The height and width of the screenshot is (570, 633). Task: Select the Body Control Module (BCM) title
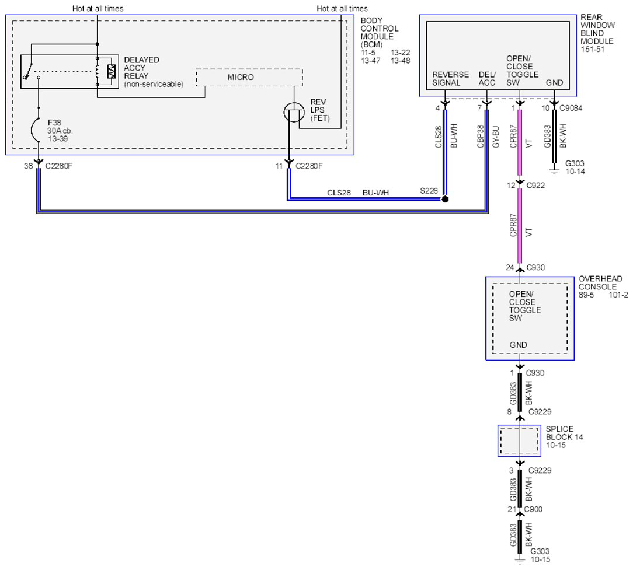(379, 32)
